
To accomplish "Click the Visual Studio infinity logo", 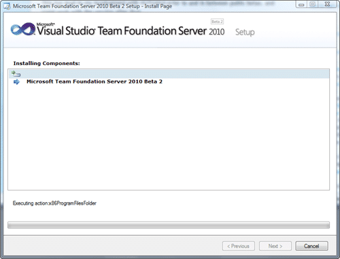I will click(x=23, y=29).
